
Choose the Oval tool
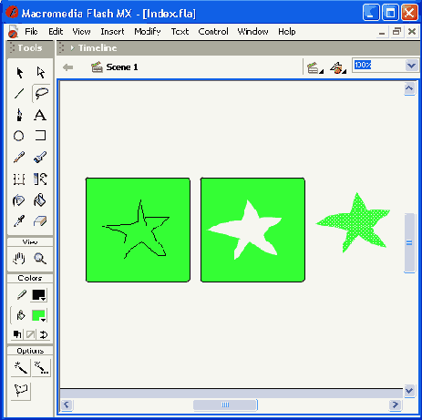coord(19,136)
